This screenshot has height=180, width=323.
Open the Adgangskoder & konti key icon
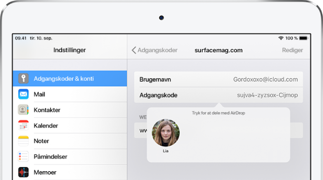pos(23,78)
